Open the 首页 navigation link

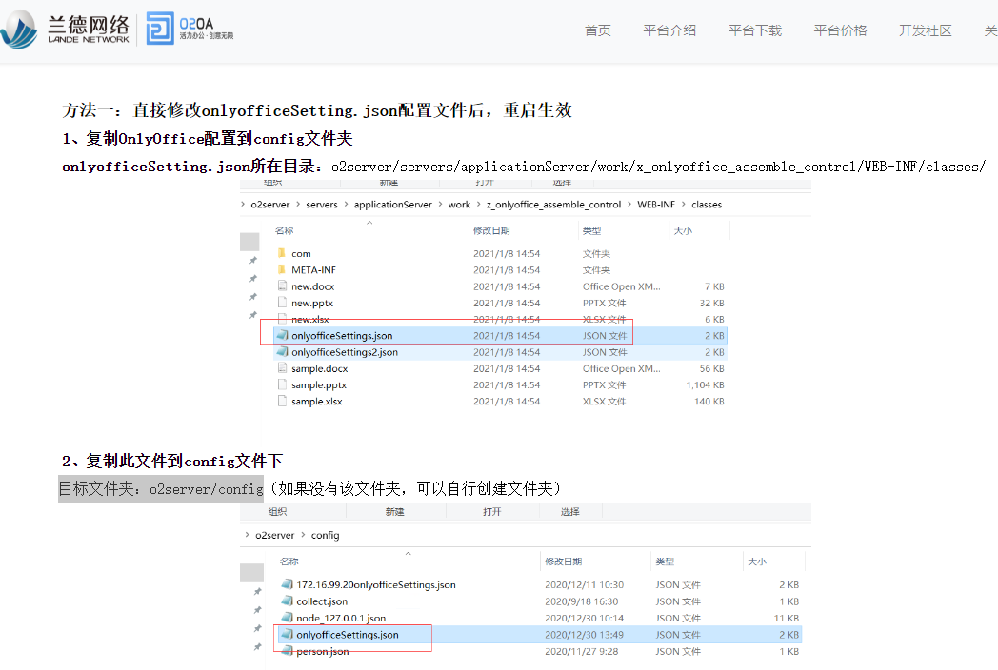pos(598,30)
